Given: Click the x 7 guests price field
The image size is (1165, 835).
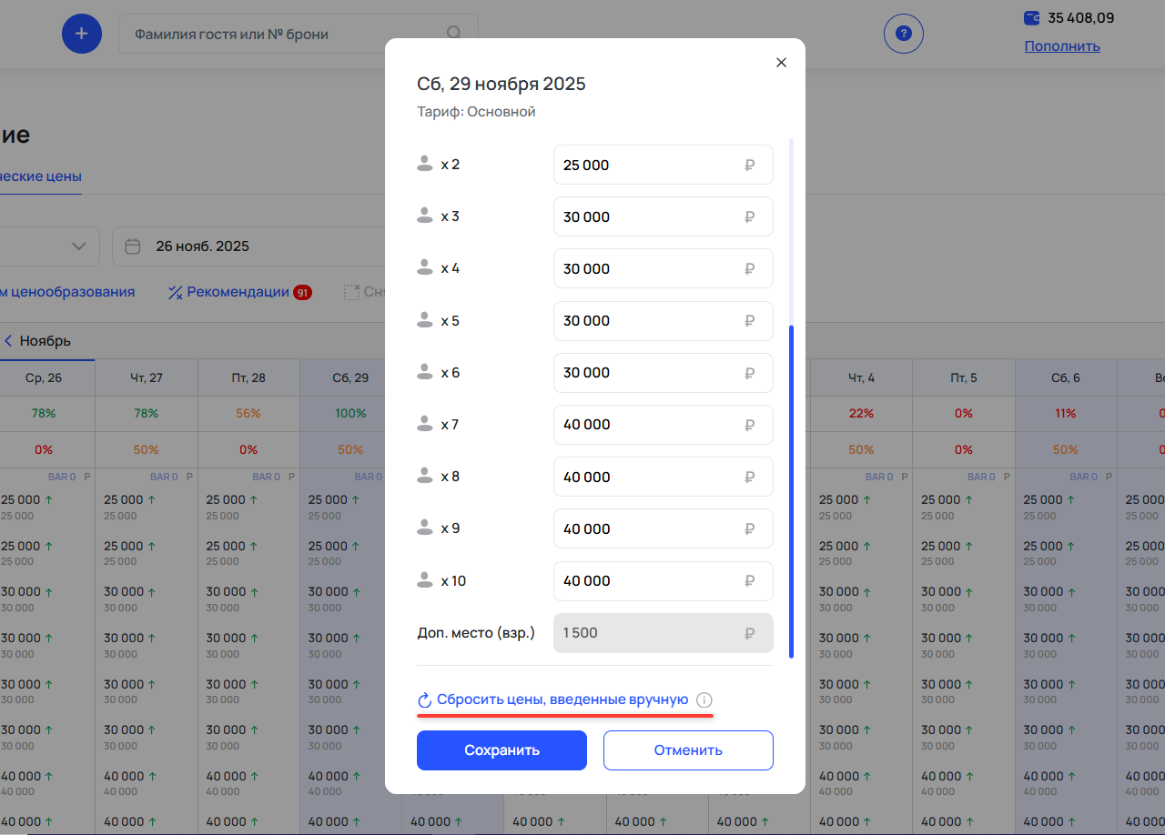Looking at the screenshot, I should pyautogui.click(x=663, y=425).
